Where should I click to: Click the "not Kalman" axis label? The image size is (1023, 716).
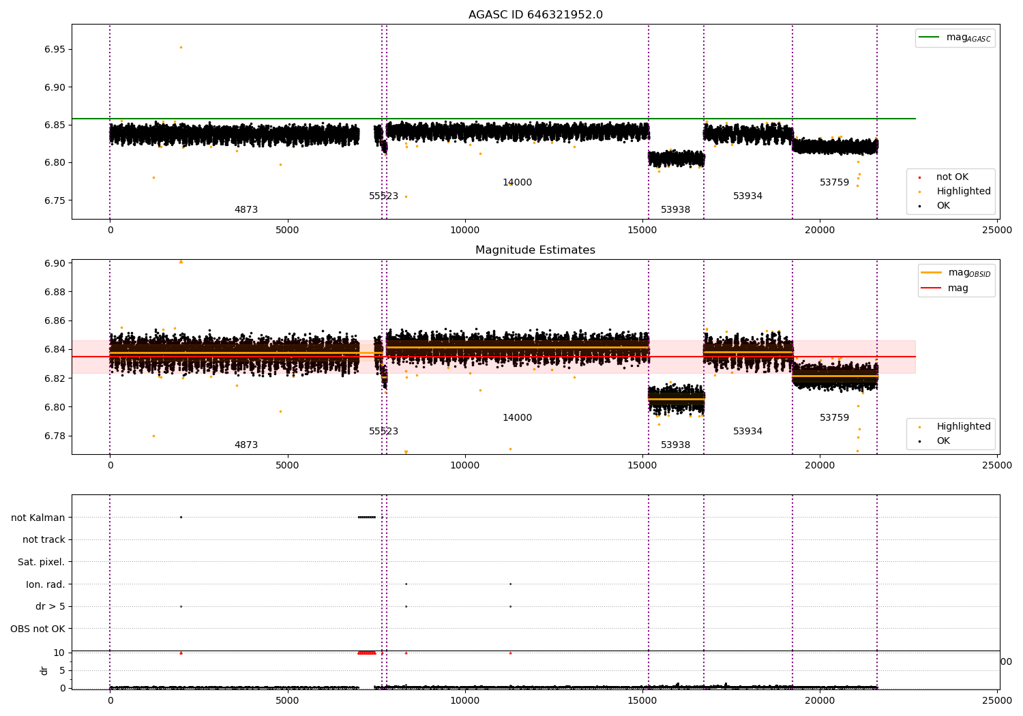coord(38,518)
